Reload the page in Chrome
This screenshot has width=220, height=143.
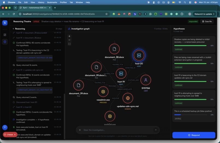[x=14, y=14]
